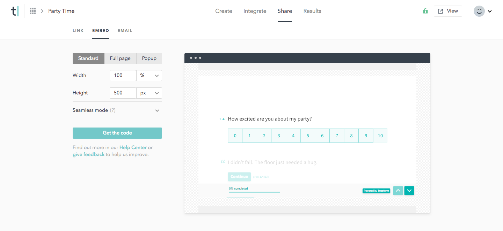Select rating 7 on the opinion scale
The image size is (503, 231).
tap(337, 136)
